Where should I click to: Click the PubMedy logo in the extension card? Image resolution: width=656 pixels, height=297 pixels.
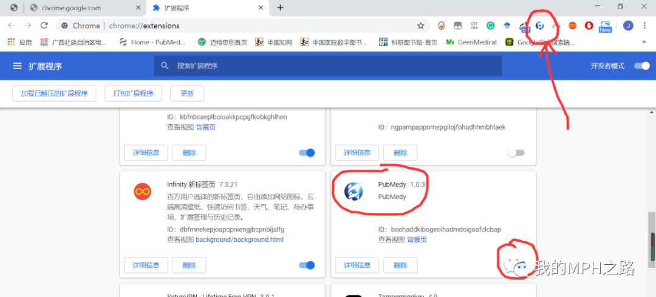(x=354, y=192)
